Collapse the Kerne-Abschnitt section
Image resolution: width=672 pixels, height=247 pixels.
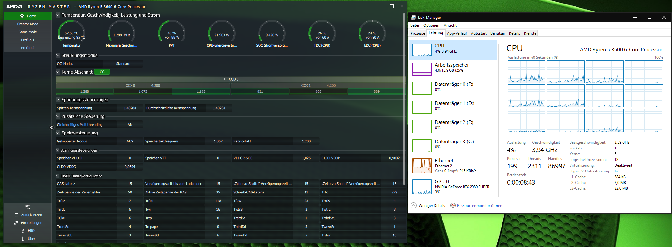tap(58, 72)
